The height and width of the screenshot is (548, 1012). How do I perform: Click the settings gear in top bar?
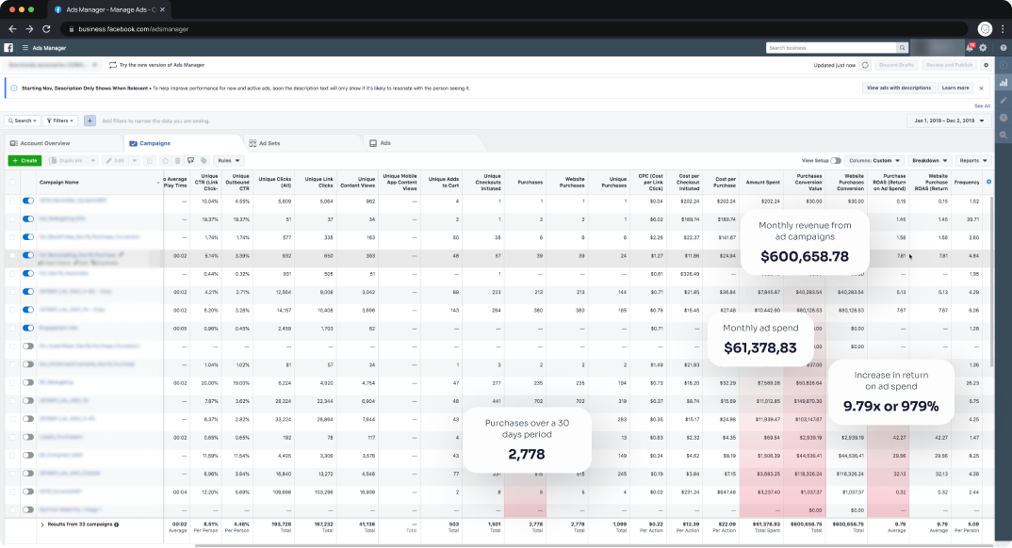[983, 47]
